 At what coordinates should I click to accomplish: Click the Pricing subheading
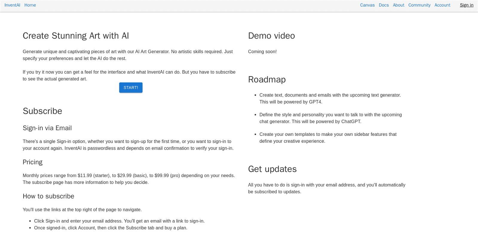coord(33,162)
